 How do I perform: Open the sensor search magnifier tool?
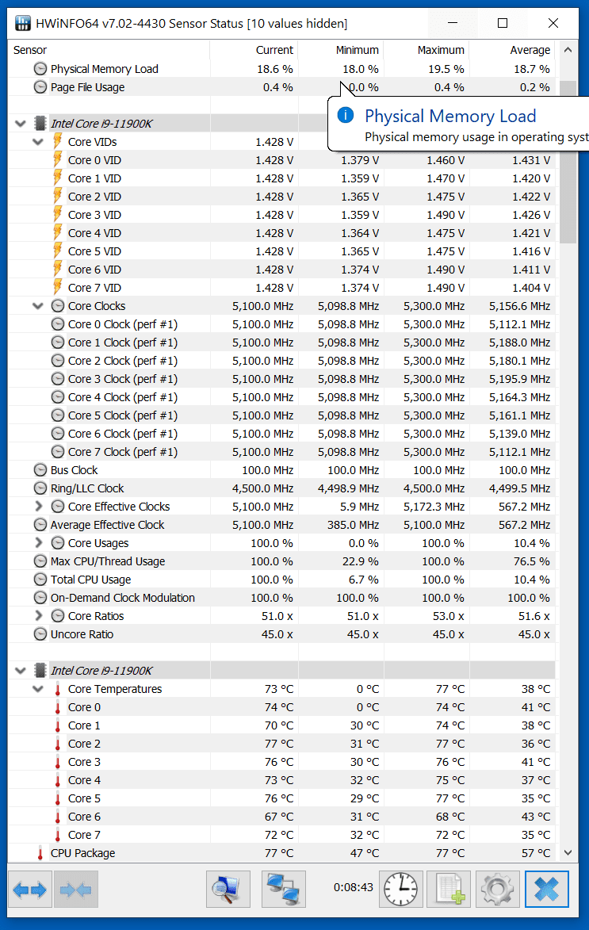click(x=228, y=890)
